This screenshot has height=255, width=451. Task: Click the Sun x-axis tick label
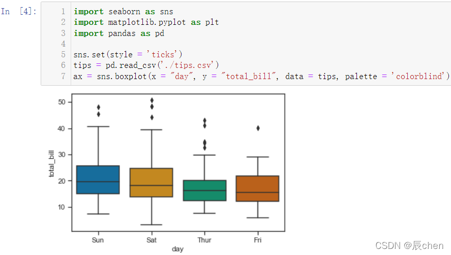coord(98,240)
